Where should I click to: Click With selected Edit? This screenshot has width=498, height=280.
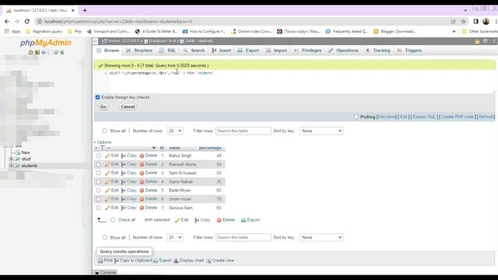[181, 219]
